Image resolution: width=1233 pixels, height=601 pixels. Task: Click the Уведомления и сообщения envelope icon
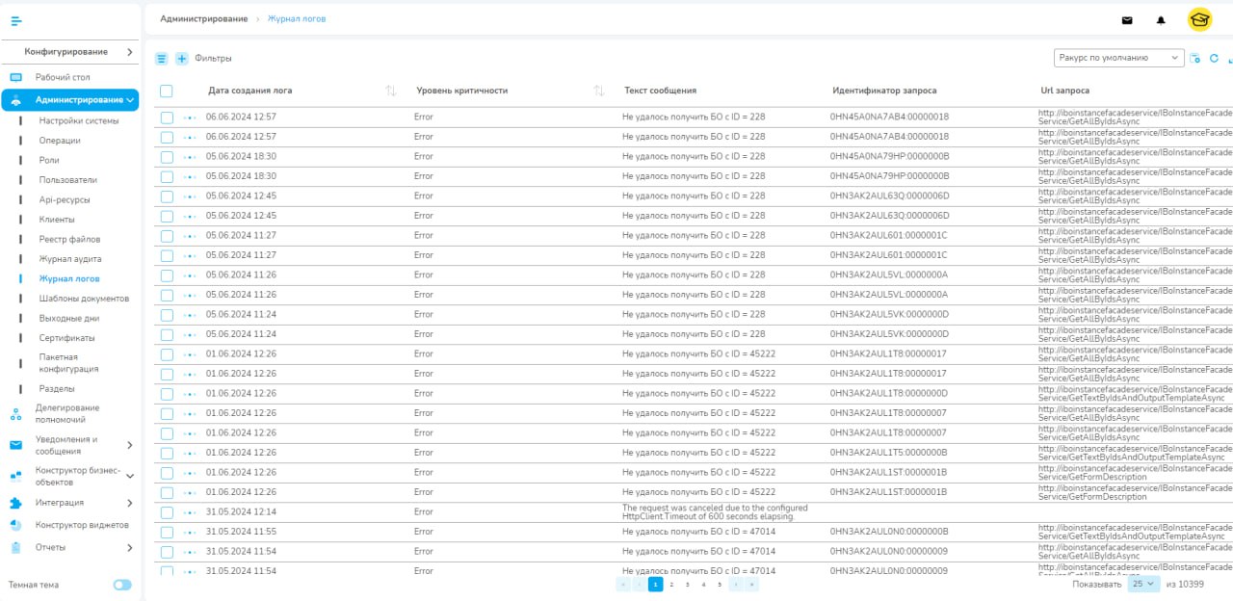pos(15,445)
